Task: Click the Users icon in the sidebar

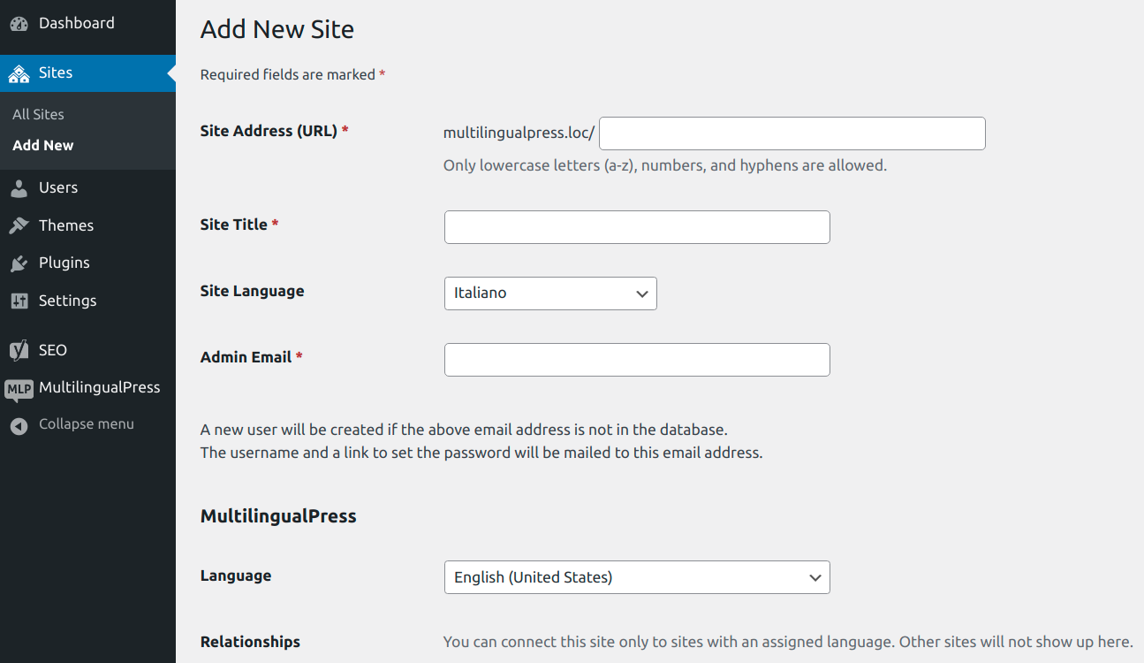Action: click(x=19, y=187)
